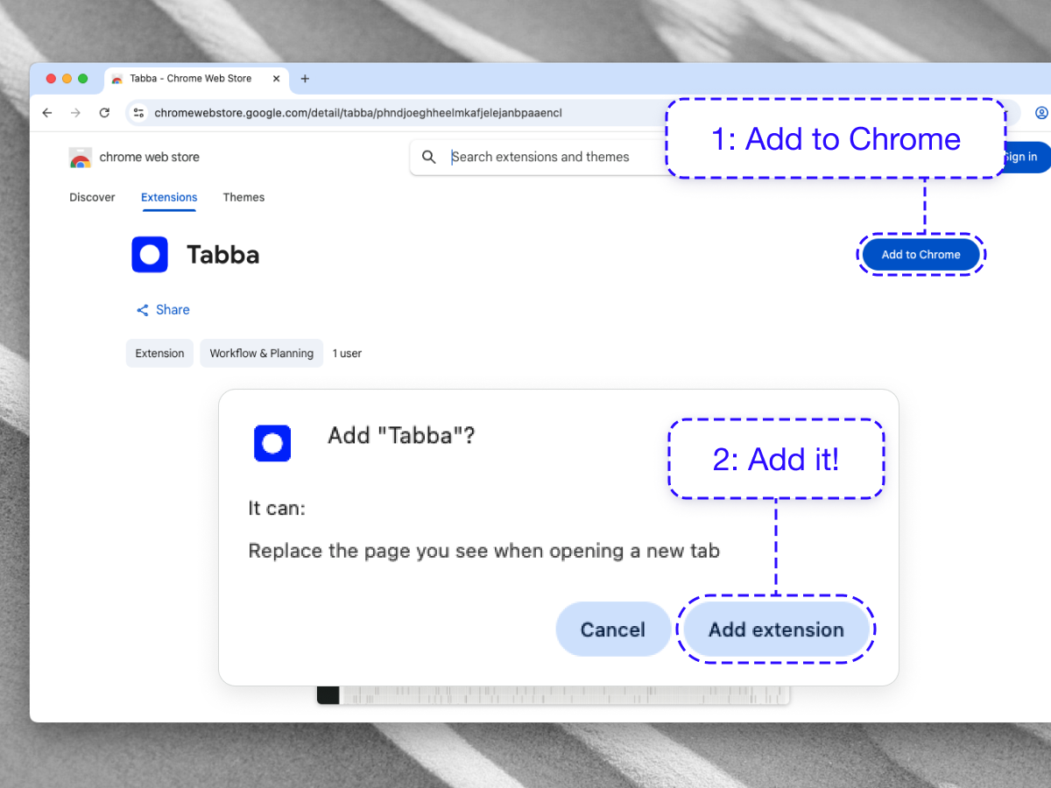The width and height of the screenshot is (1051, 788).
Task: Click the browser back arrow
Action: click(x=46, y=112)
